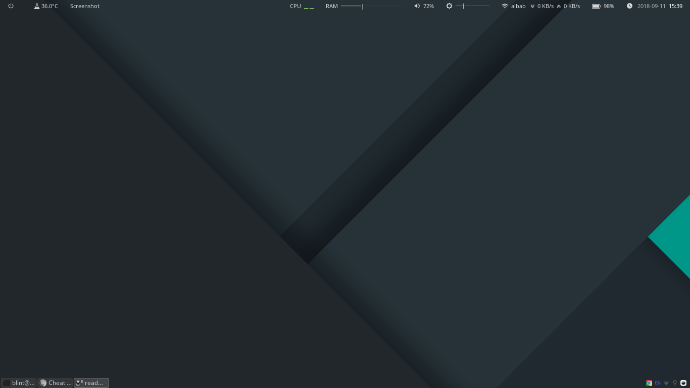Click the upload speed arrow icon
Screen dimensions: 690x388
point(559,6)
